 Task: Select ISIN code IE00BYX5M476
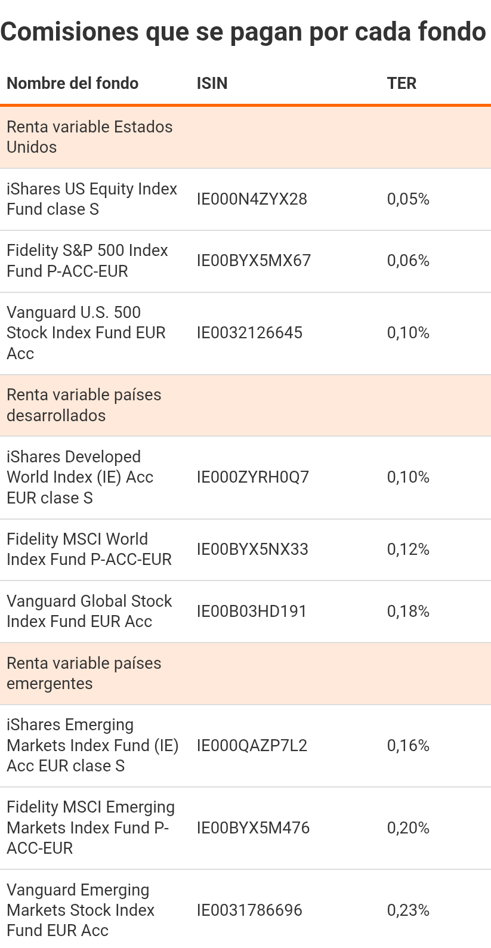pyautogui.click(x=253, y=828)
